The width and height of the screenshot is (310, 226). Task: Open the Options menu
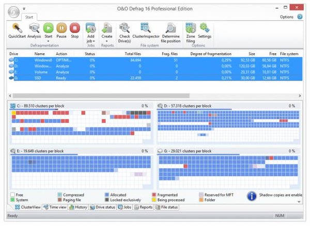[286, 17]
